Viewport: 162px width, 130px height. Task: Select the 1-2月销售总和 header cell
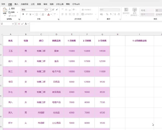[x=140, y=41]
